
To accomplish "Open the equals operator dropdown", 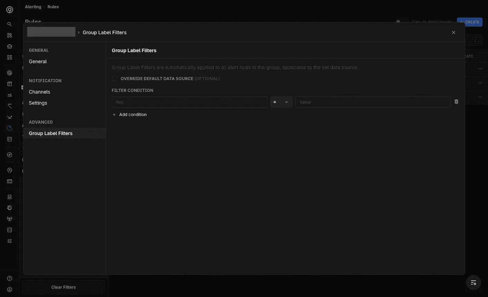I will pos(281,102).
